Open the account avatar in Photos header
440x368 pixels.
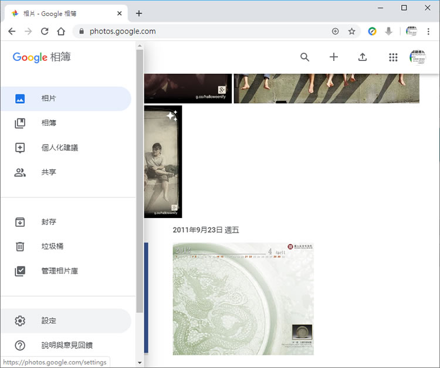(418, 57)
